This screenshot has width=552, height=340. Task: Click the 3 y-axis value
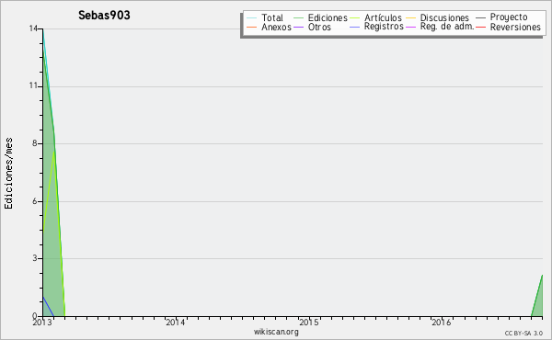pos(35,258)
